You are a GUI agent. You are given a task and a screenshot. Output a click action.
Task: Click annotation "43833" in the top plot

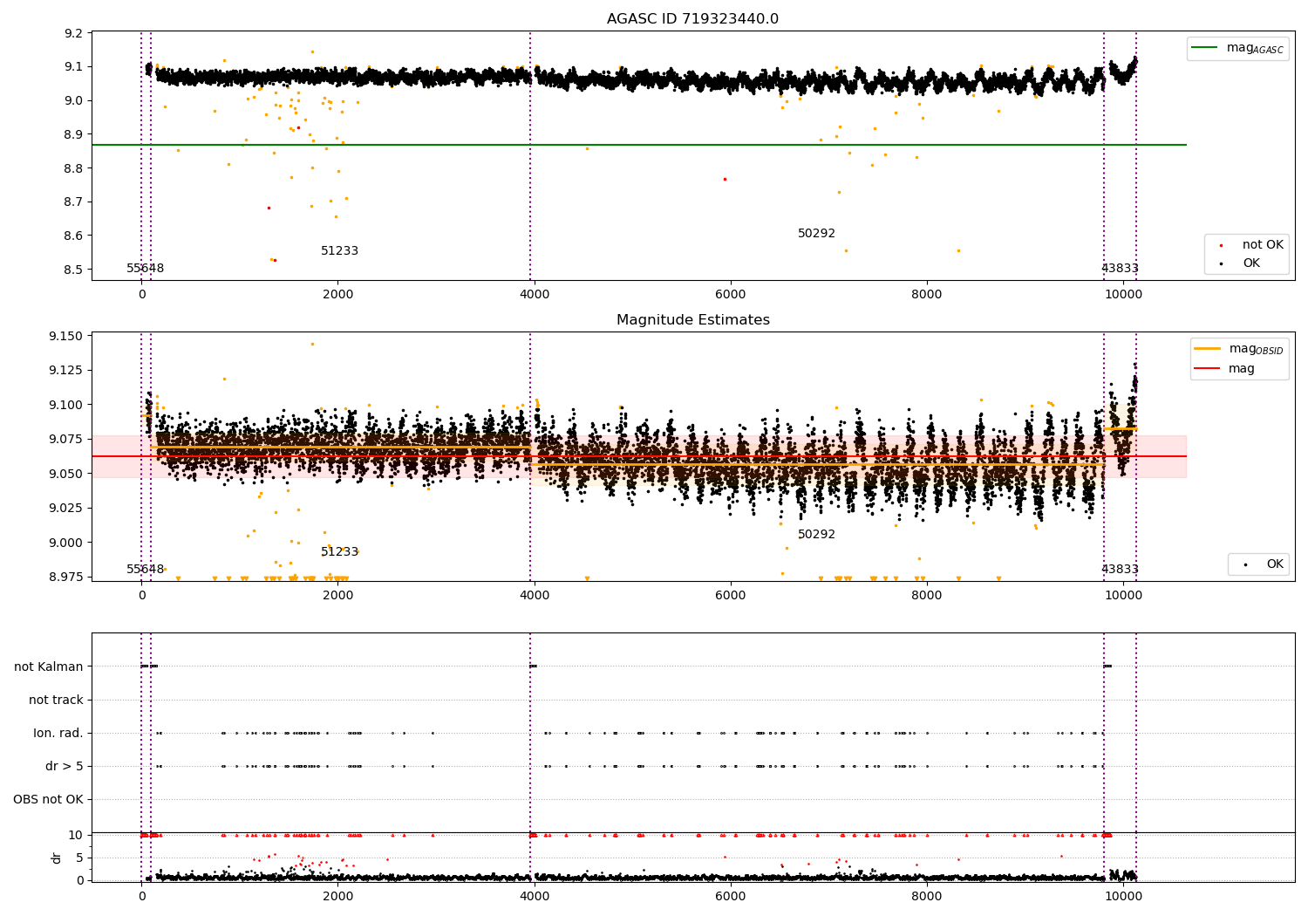click(x=1120, y=268)
